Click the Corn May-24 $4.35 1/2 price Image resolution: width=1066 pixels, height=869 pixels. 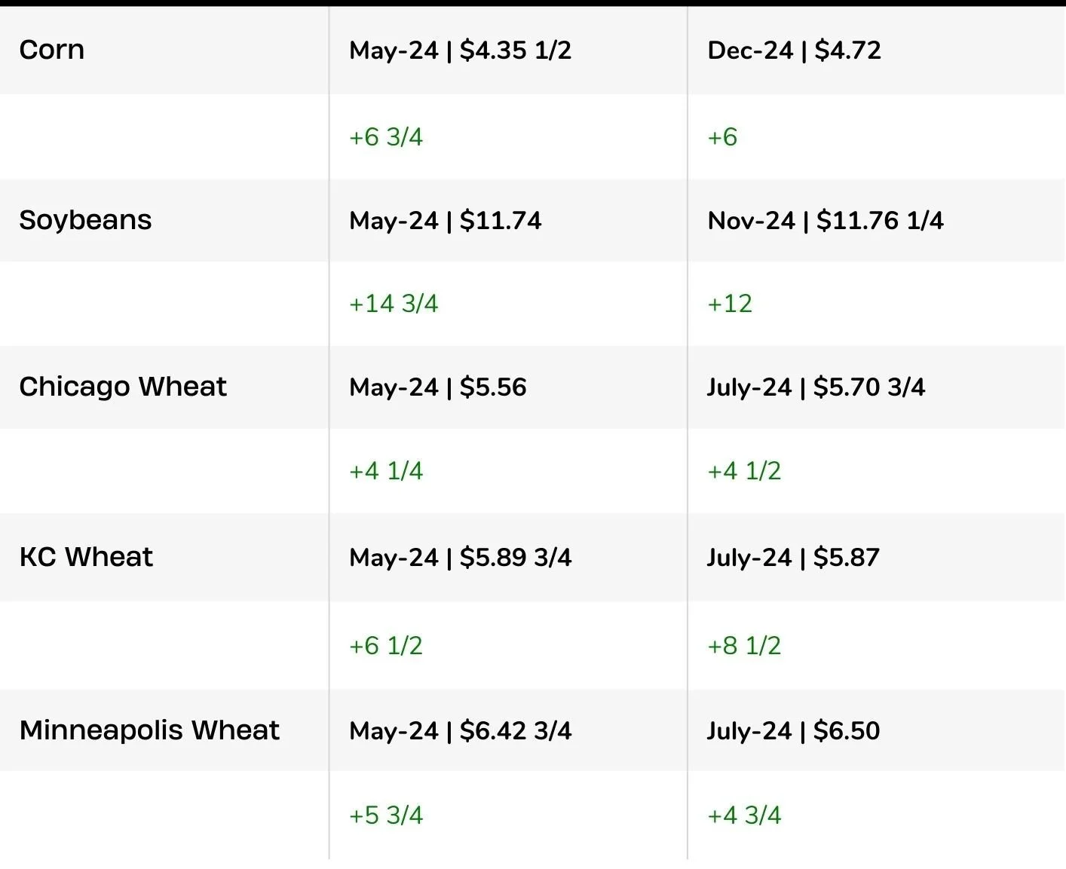pos(461,50)
